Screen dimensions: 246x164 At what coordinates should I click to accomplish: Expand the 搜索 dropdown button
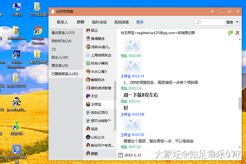click(232, 22)
